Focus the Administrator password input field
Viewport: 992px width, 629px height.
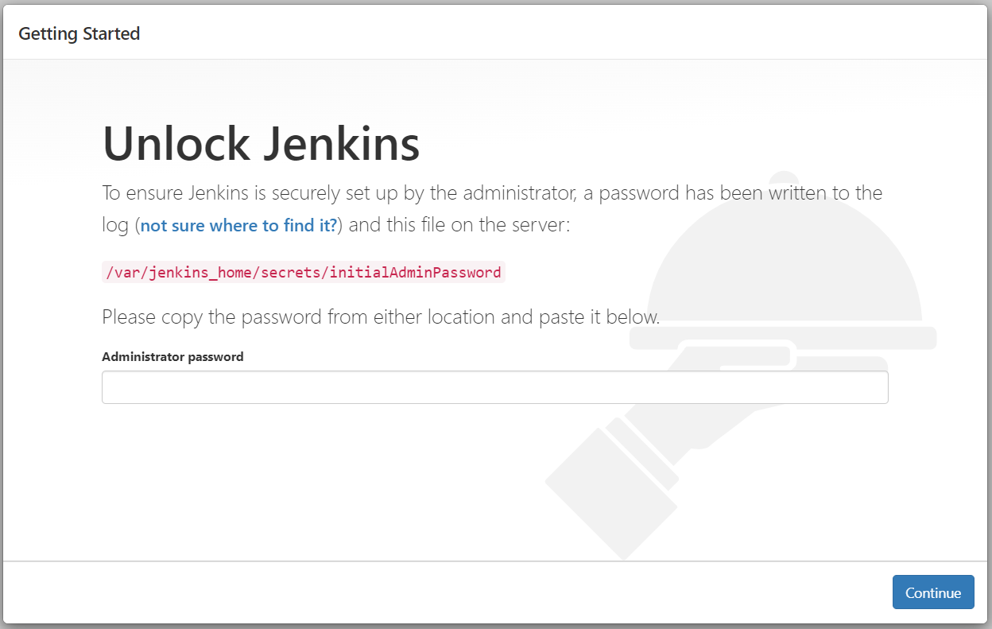pos(494,387)
